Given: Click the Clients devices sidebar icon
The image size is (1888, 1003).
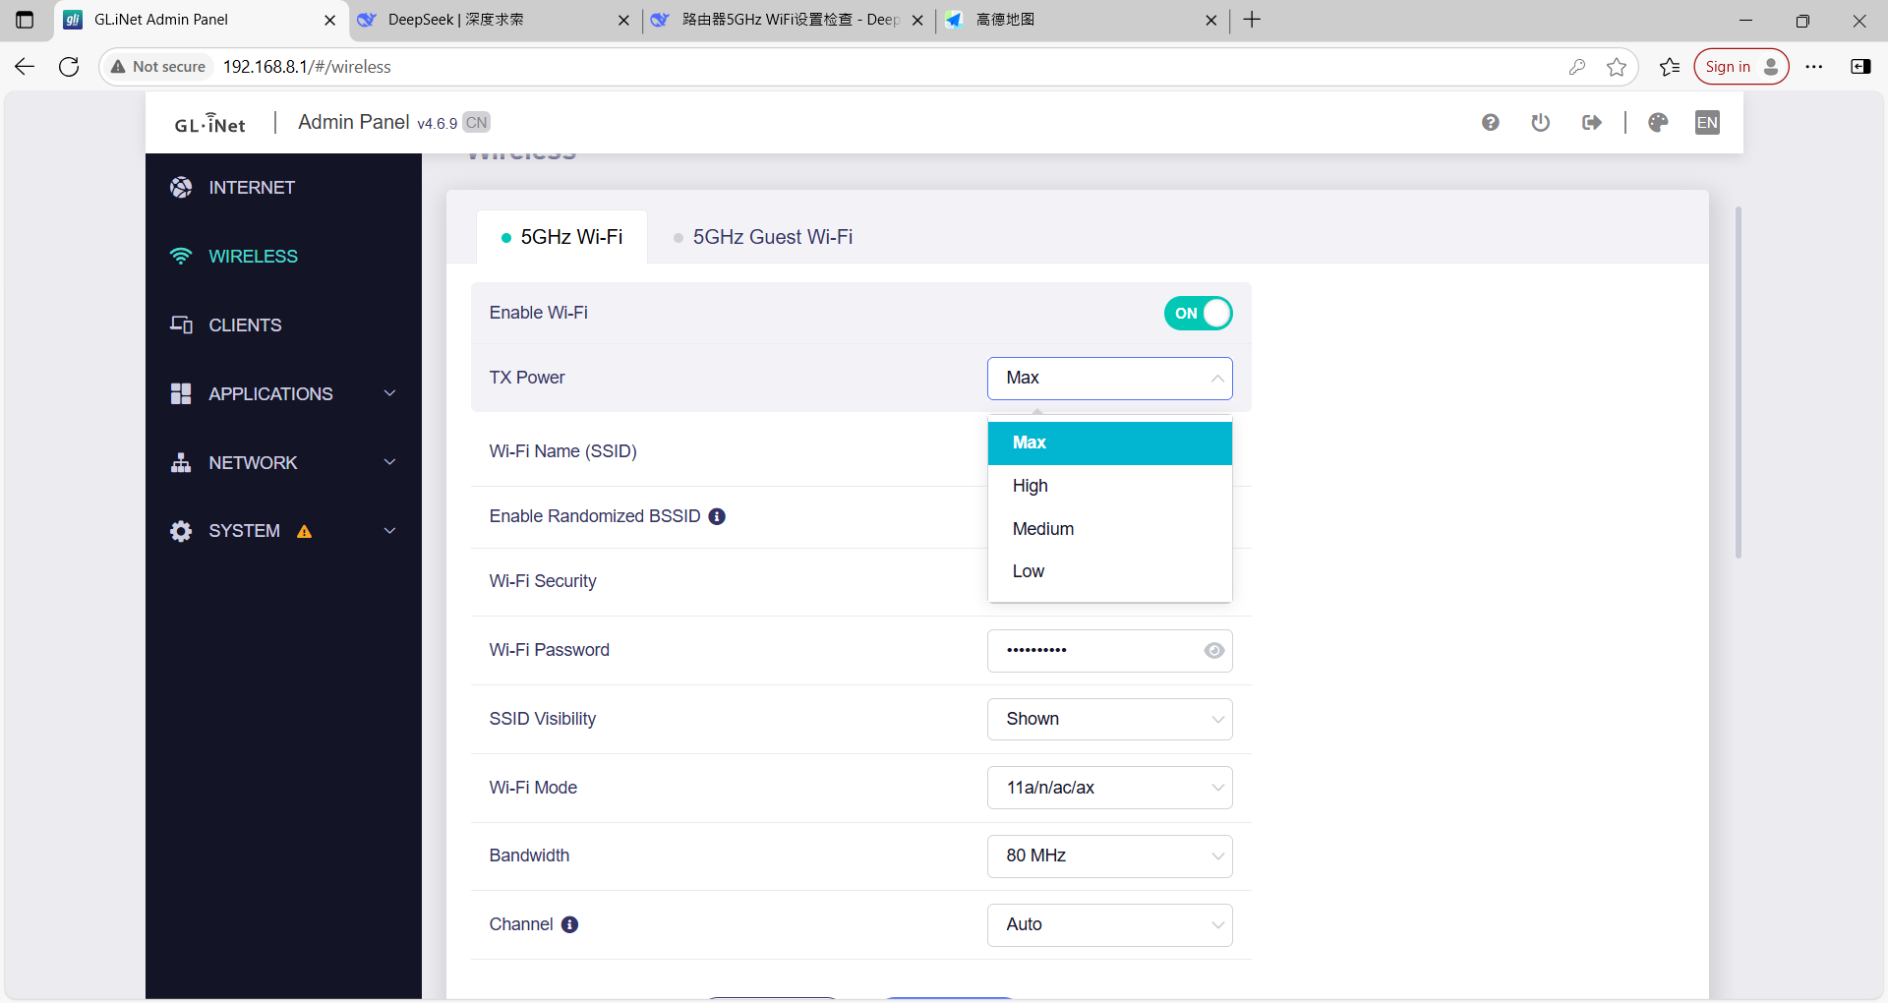Looking at the screenshot, I should 181,324.
